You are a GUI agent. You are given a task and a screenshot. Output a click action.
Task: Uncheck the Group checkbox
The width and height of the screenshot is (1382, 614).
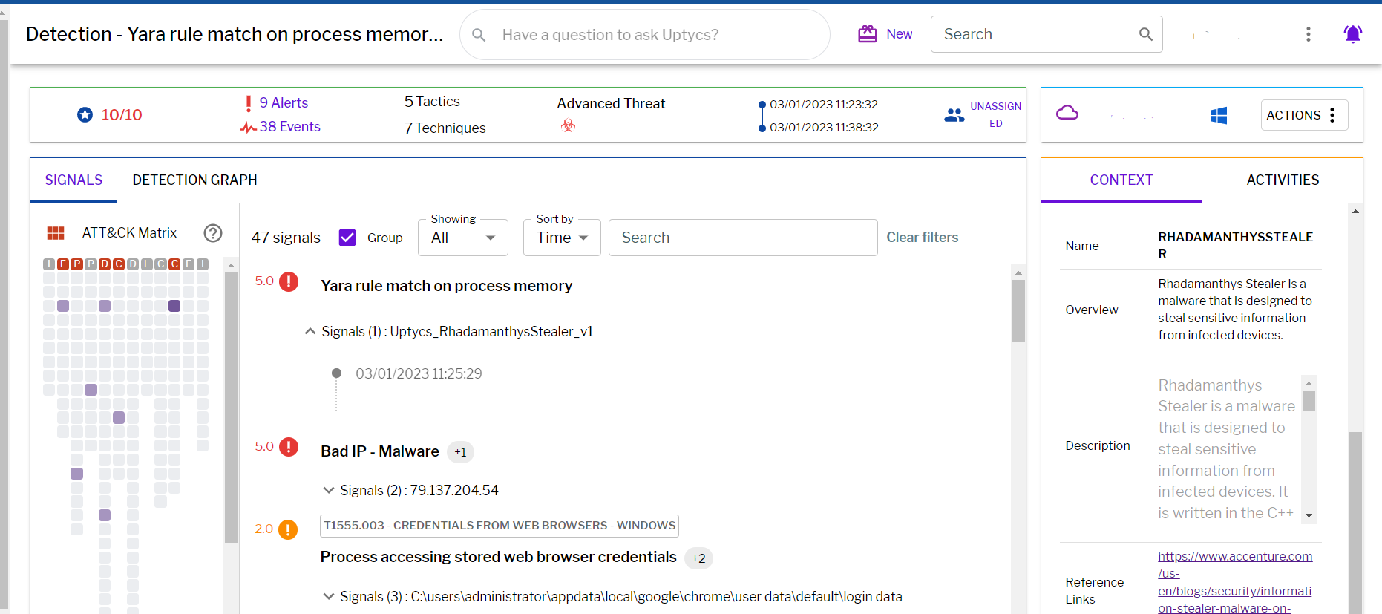(347, 238)
